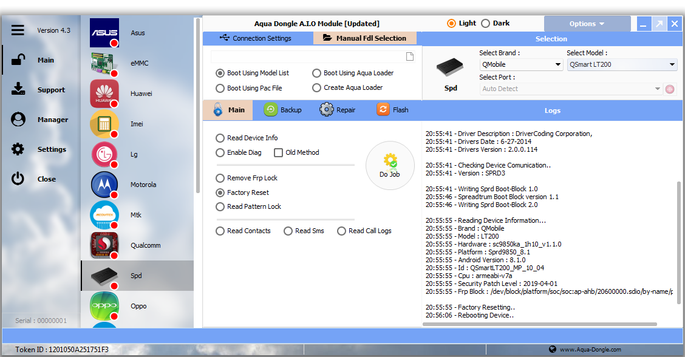The height and width of the screenshot is (357, 685).
Task: Switch to Manual Fdl Selection tab
Action: pos(365,38)
